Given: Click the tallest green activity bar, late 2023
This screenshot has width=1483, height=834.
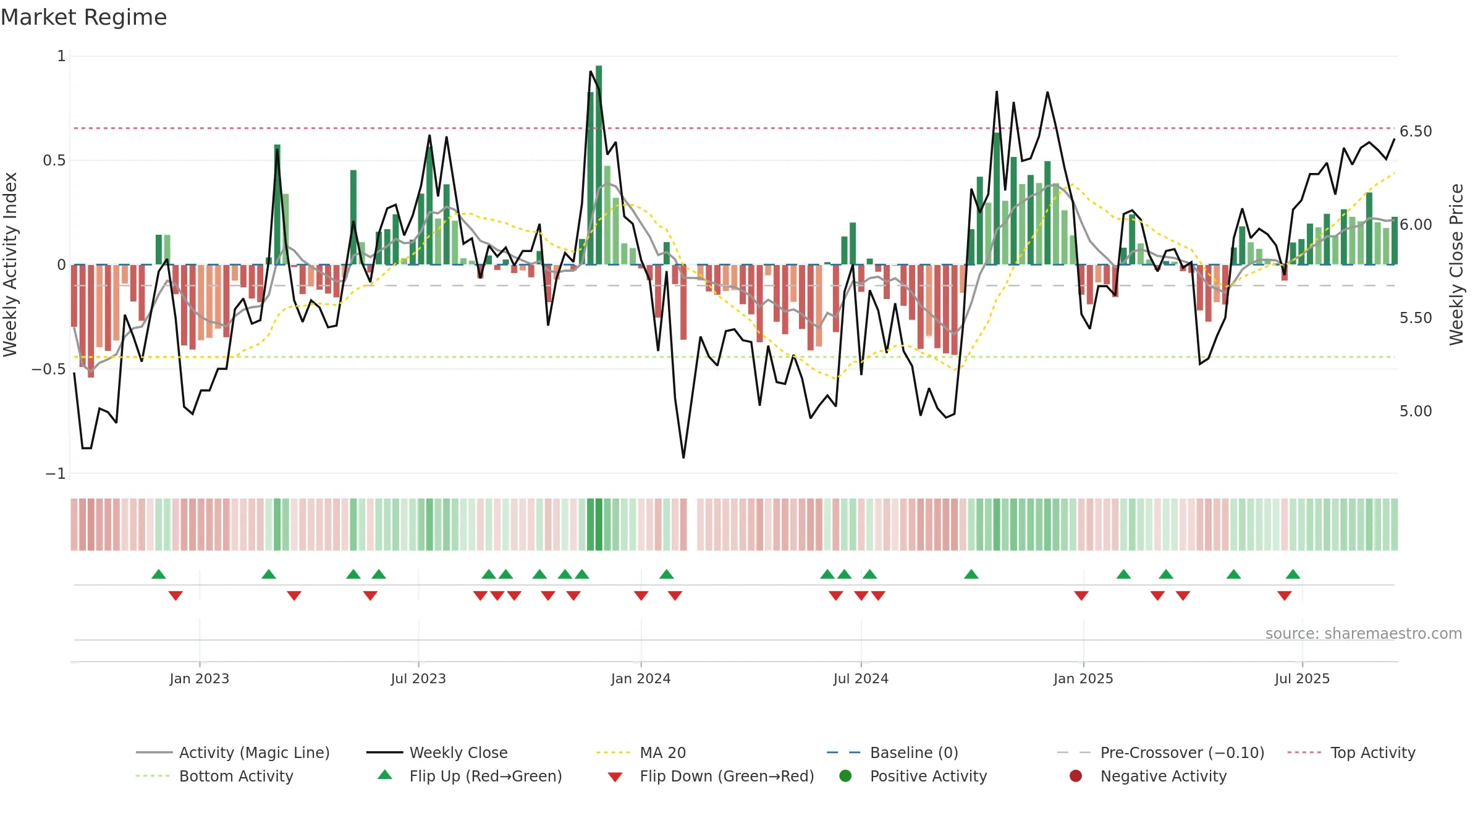Looking at the screenshot, I should pyautogui.click(x=599, y=165).
